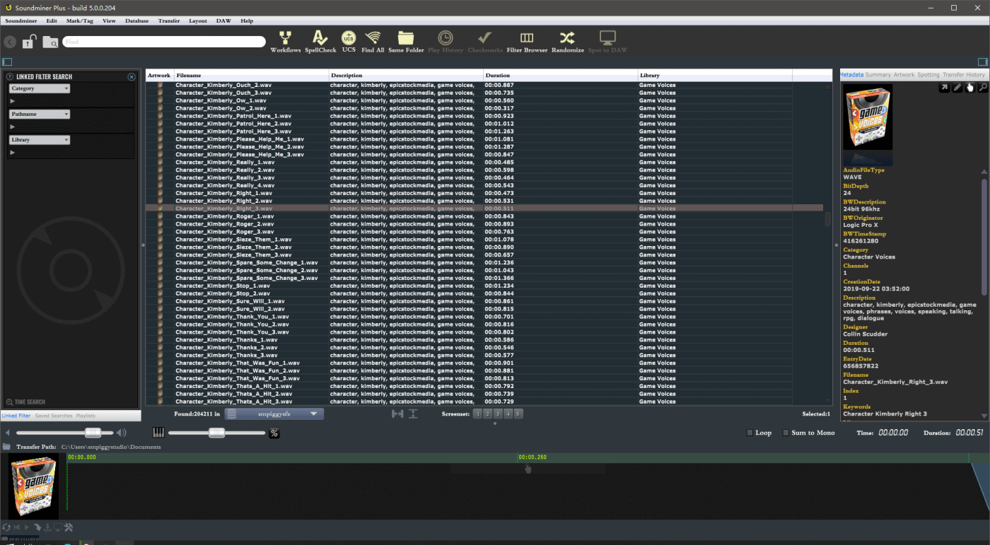Click the UCS toolbar icon
The width and height of the screenshot is (990, 545).
tap(349, 41)
